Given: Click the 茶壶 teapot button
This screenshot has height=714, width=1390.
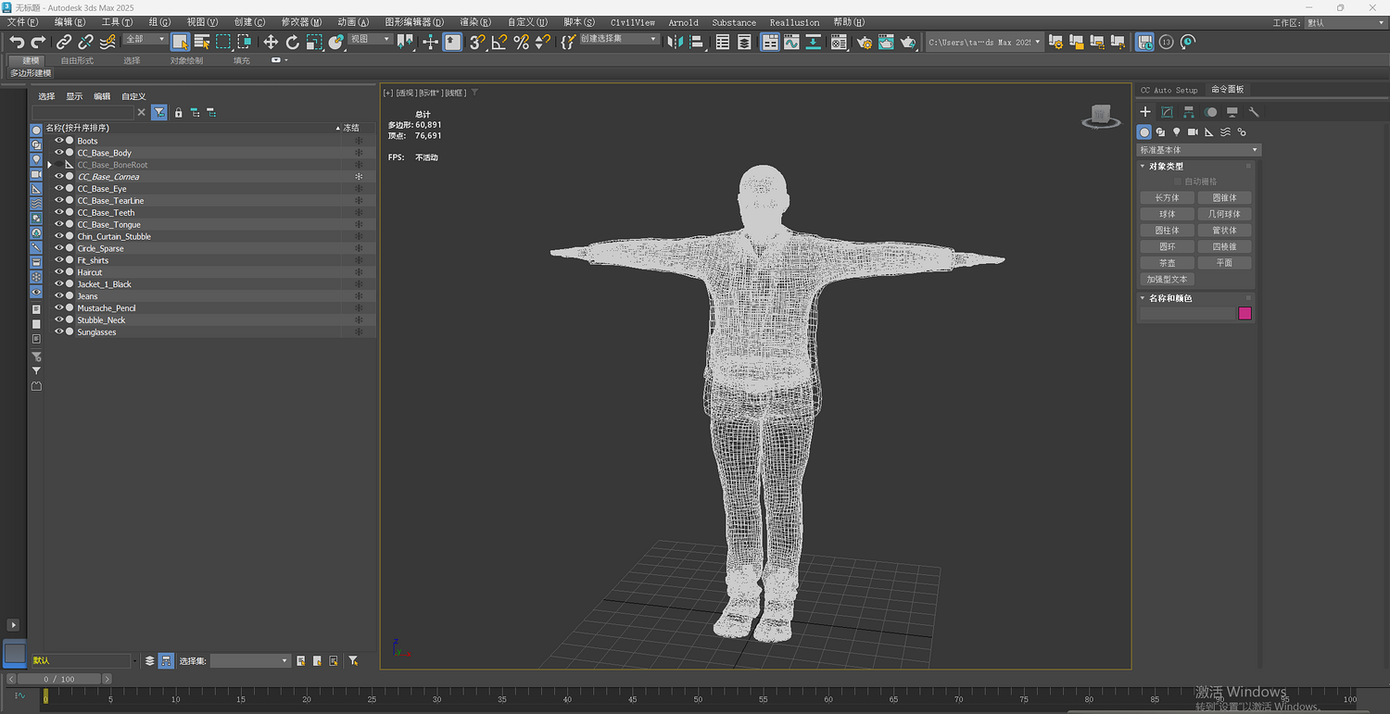Looking at the screenshot, I should (x=1167, y=263).
